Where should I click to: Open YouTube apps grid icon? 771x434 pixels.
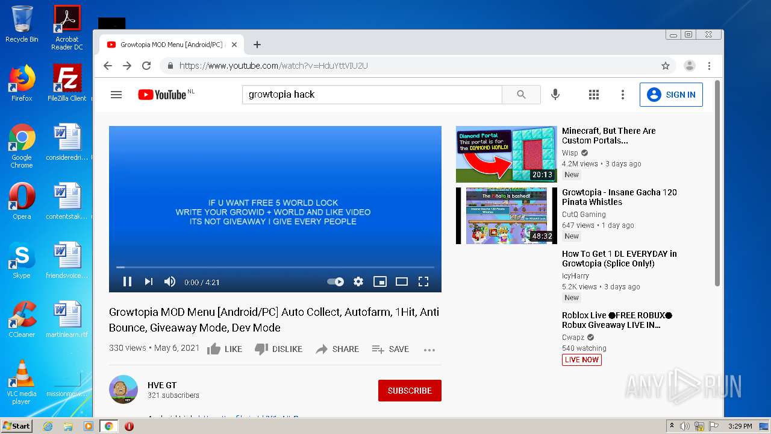594,95
